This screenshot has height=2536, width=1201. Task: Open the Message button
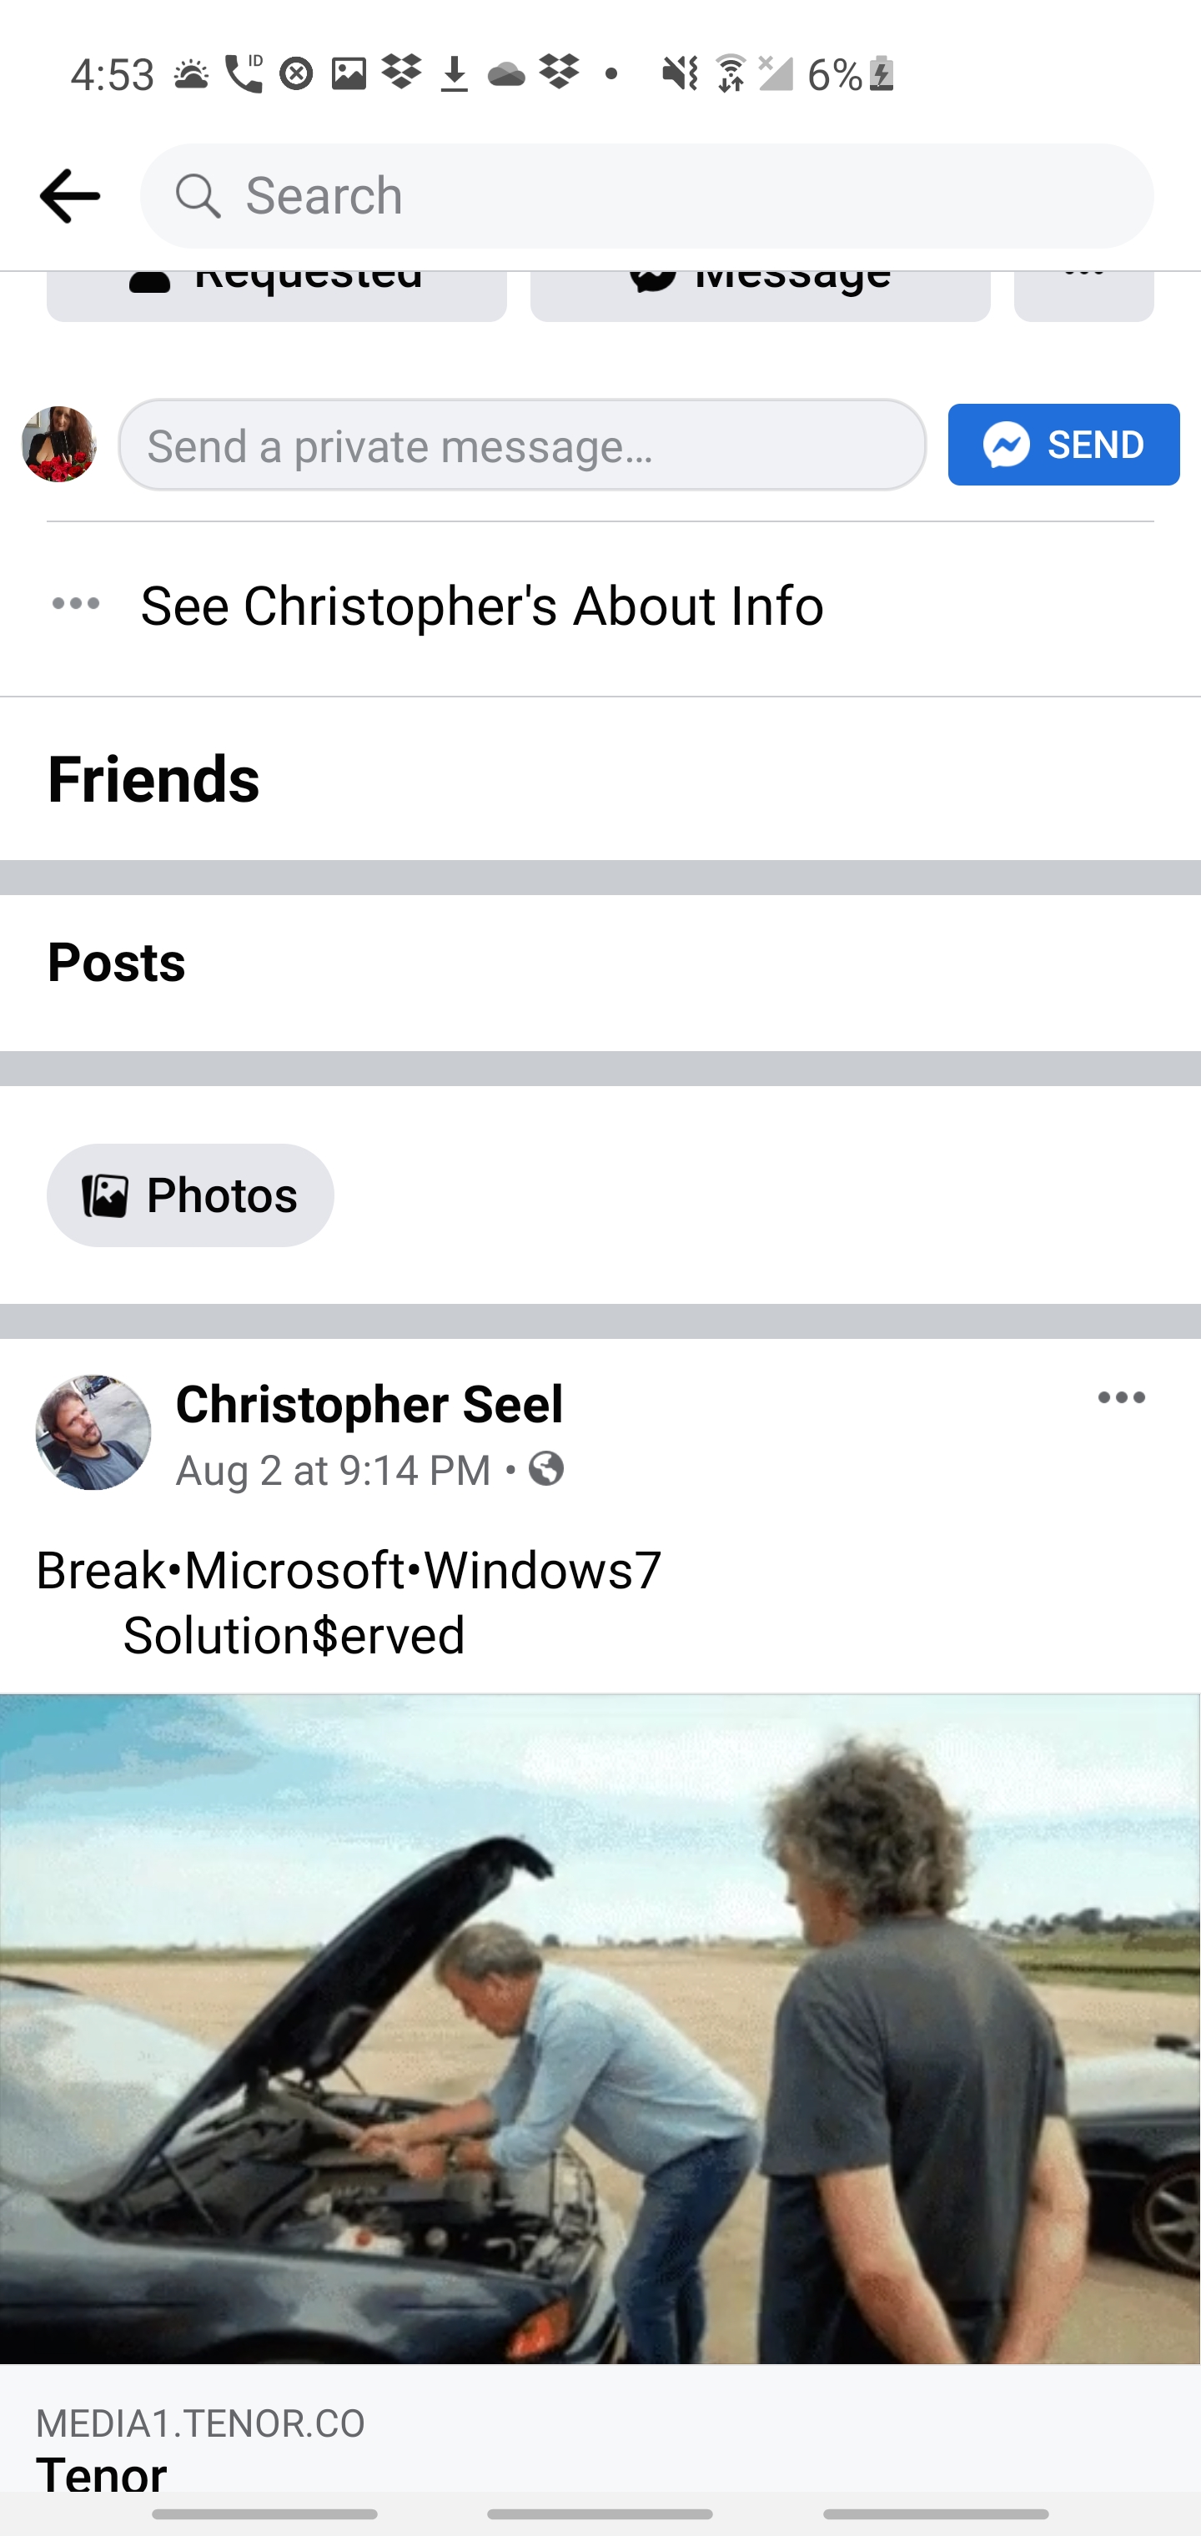click(760, 294)
